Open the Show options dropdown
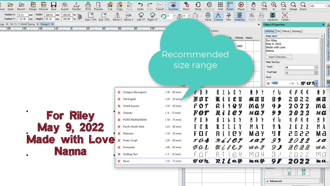This screenshot has height=186, width=330. point(186,6)
